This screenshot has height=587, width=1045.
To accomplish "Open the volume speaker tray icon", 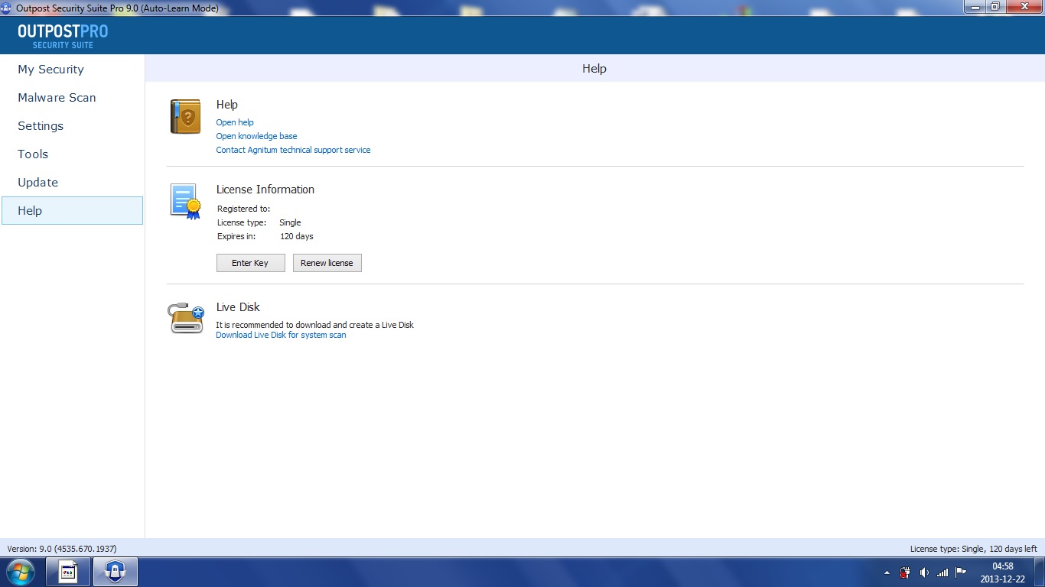I will (x=924, y=572).
